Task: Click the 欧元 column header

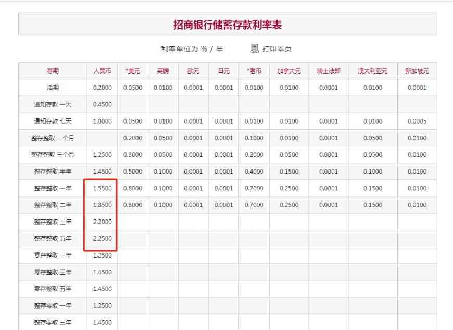Action: (x=194, y=71)
